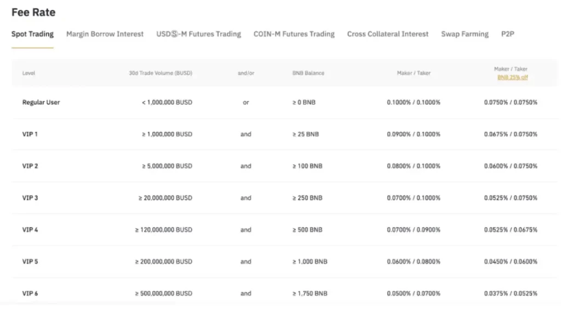Image resolution: width=561 pixels, height=311 pixels.
Task: Click the 0.0750% / 0.0750% discounted fee cell
Action: coord(511,102)
